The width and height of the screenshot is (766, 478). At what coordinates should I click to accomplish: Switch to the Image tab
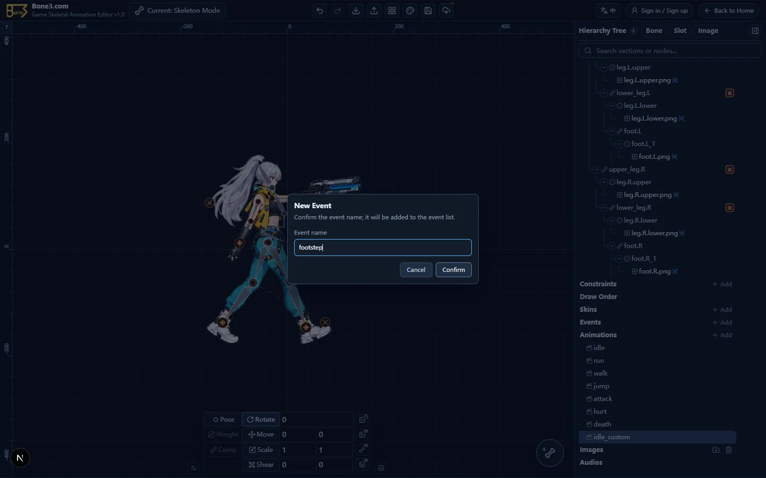[x=708, y=31]
